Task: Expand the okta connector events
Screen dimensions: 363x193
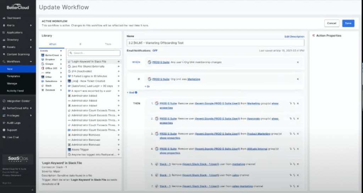Action: (x=61, y=73)
